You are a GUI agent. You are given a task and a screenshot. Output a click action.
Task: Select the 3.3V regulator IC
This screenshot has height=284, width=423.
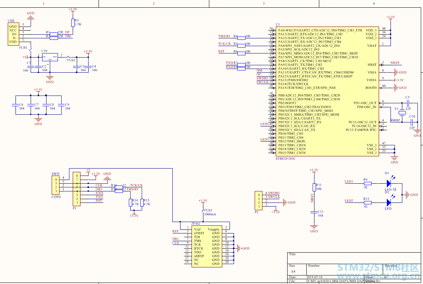click(50, 57)
